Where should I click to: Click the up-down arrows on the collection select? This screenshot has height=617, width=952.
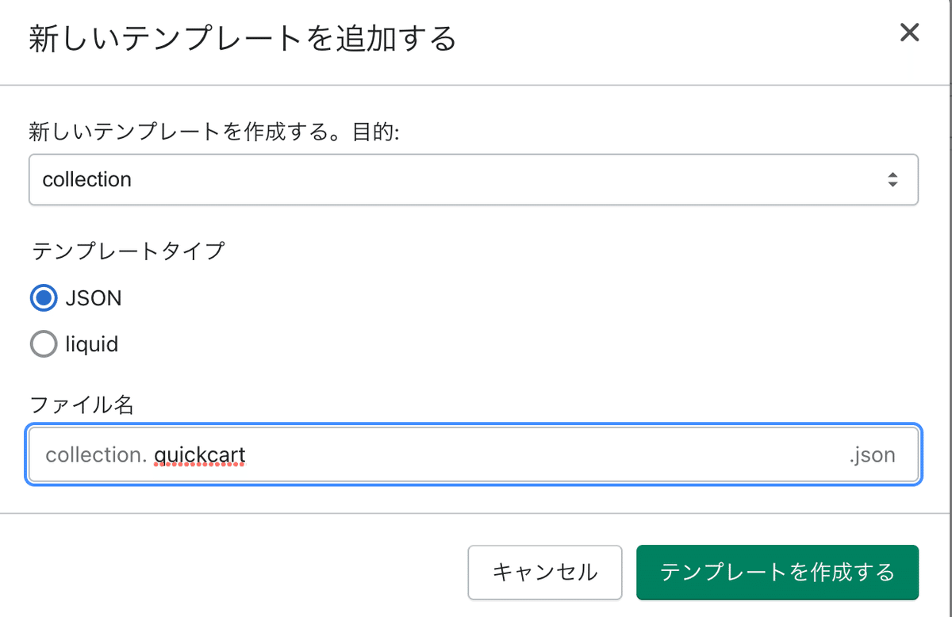point(892,179)
